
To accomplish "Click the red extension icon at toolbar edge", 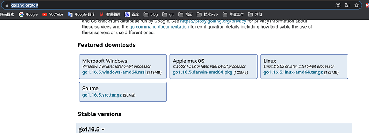I will 368,5.
